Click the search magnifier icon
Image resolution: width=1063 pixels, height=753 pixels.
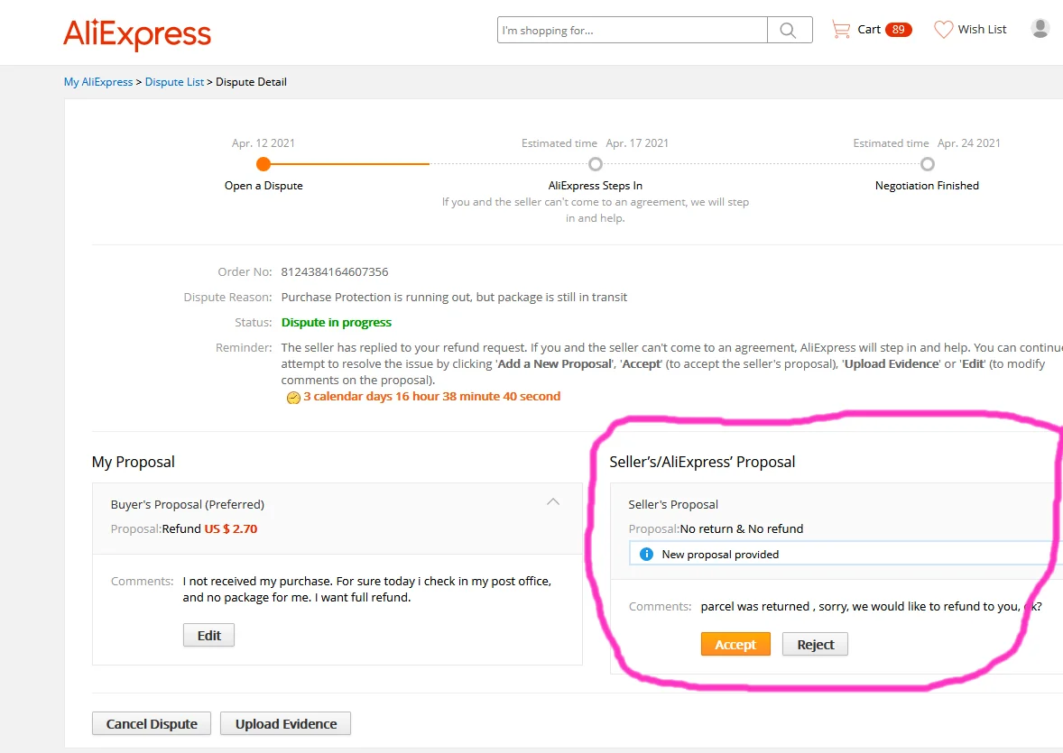(788, 30)
